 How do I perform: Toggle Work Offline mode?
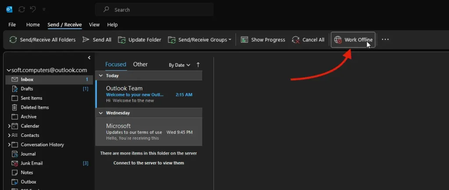(353, 39)
